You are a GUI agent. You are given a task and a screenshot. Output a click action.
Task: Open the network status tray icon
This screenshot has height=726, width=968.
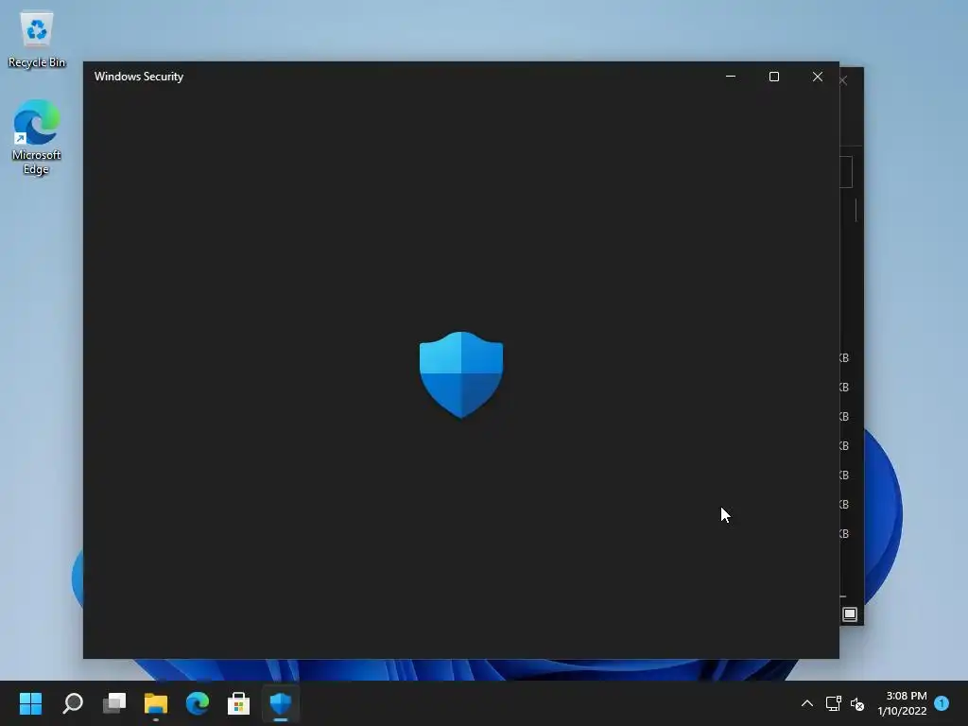pos(834,703)
